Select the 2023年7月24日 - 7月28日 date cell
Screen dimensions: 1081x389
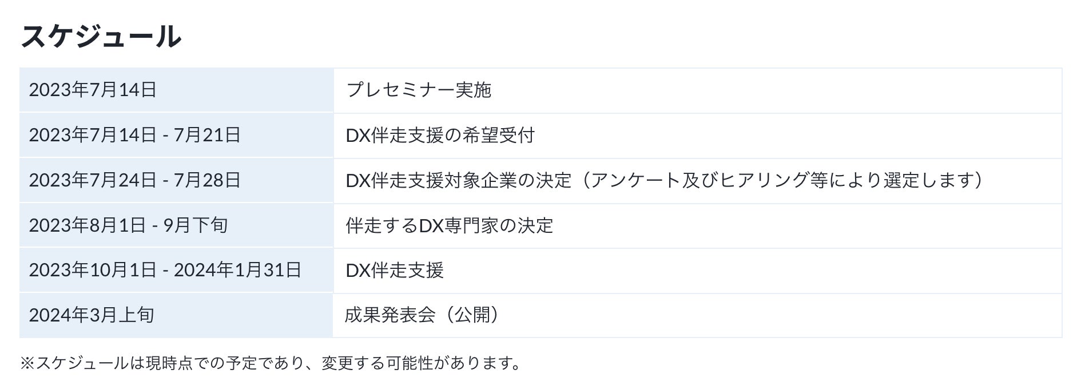click(x=134, y=180)
